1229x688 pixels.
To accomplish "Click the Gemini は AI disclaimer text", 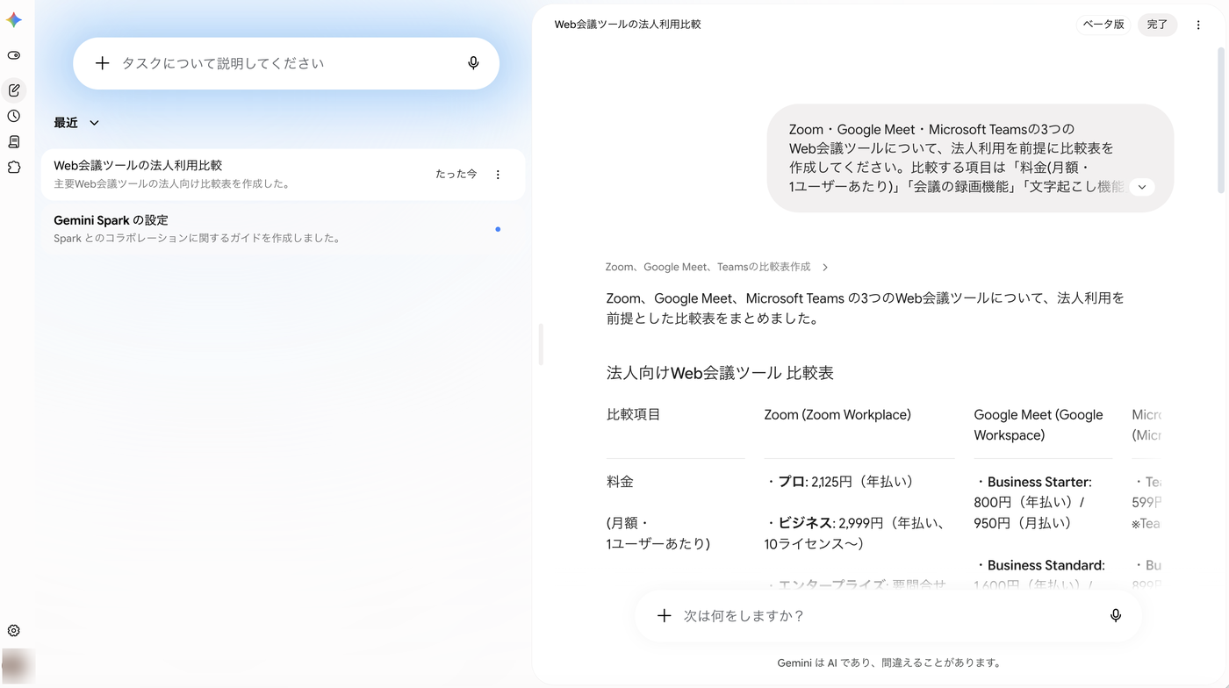I will (888, 663).
